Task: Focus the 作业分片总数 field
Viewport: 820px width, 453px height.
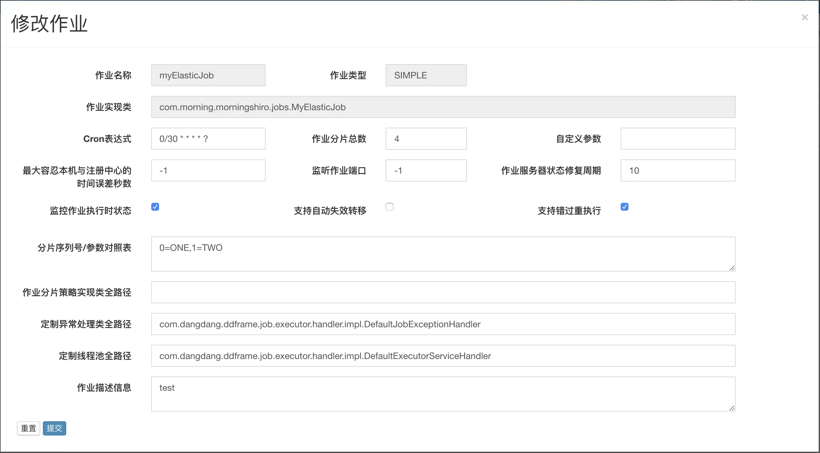Action: 426,139
